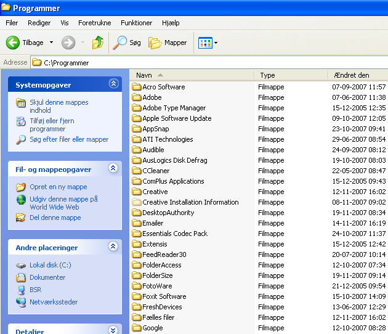The width and height of the screenshot is (388, 334).
Task: Click Søg efter filer eller mapper link
Action: coord(69,139)
